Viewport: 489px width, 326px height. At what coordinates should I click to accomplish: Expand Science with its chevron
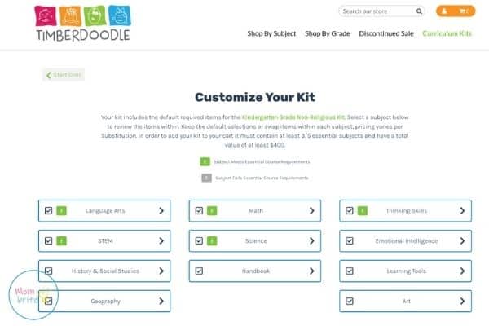(x=311, y=241)
